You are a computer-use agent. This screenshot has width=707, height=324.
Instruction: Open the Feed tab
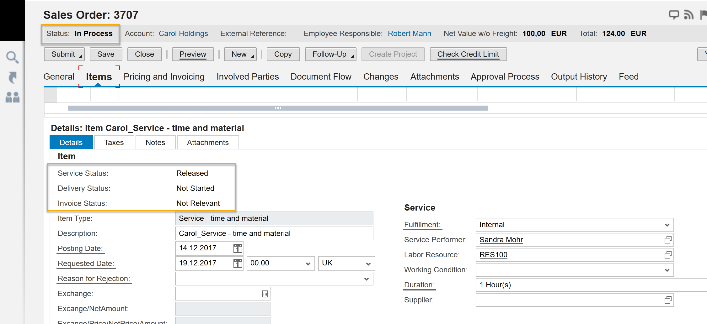tap(629, 77)
